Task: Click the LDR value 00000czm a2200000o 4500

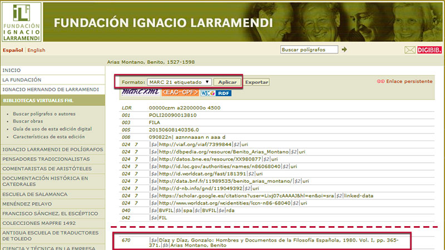Action: 185,108
